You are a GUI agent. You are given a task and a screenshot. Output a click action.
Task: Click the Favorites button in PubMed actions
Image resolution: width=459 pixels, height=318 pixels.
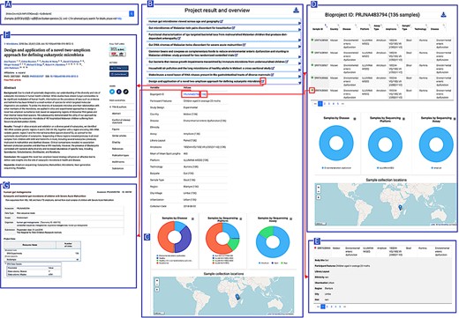click(119, 74)
